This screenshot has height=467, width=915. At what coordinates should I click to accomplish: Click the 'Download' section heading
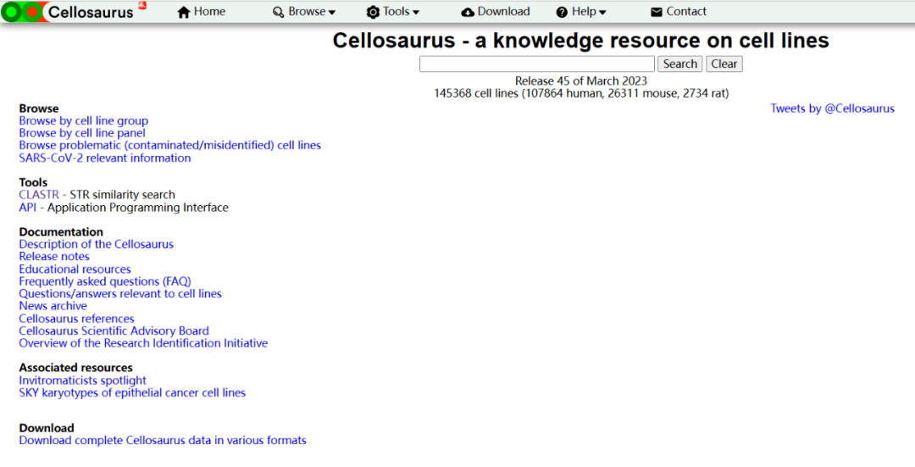(47, 429)
